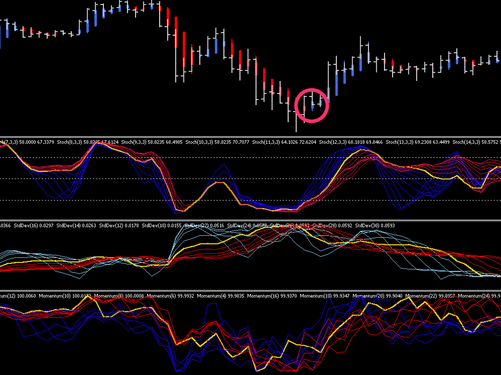Click the Momentum(6) label

pyautogui.click(x=161, y=296)
